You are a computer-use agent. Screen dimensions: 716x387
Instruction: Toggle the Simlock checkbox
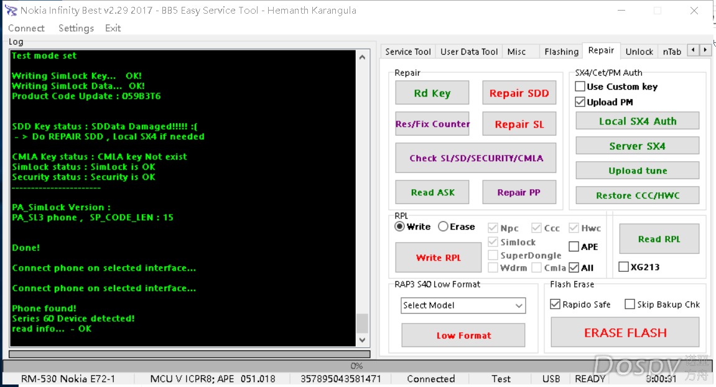point(493,241)
